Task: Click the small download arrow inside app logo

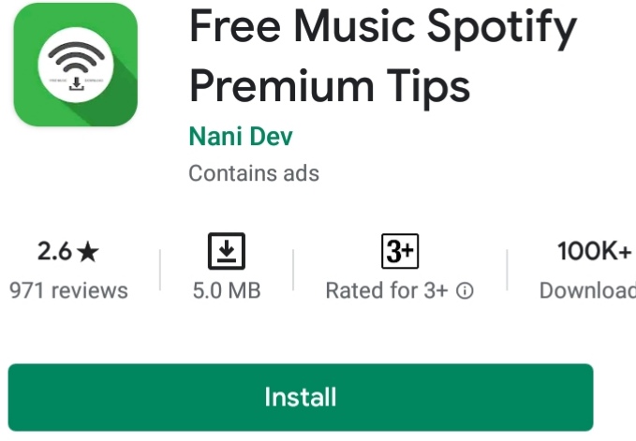Action: [76, 84]
